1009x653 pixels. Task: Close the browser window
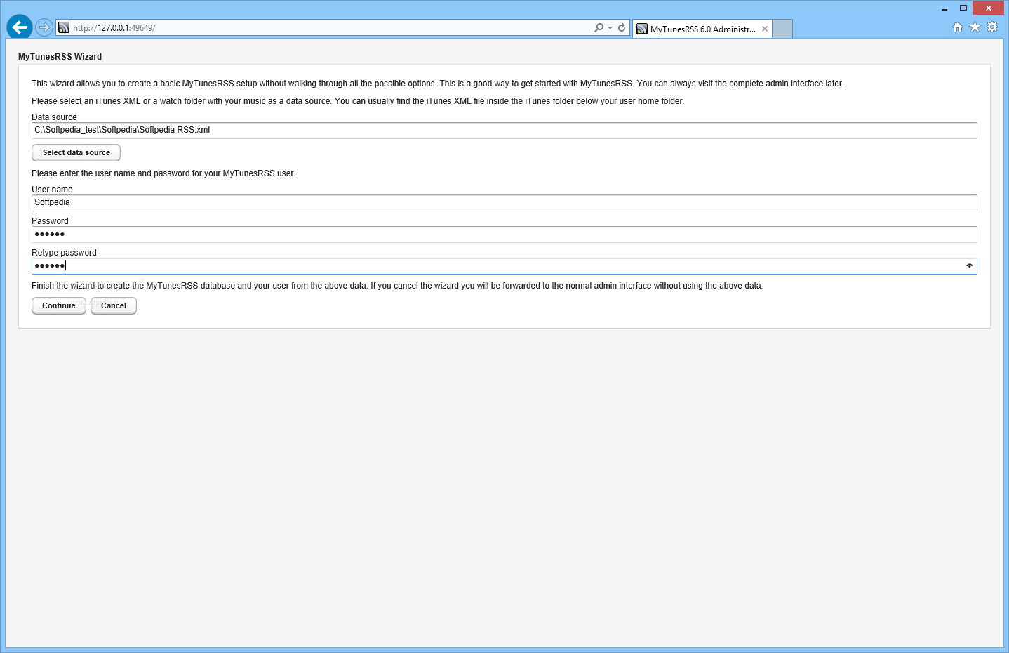click(989, 8)
